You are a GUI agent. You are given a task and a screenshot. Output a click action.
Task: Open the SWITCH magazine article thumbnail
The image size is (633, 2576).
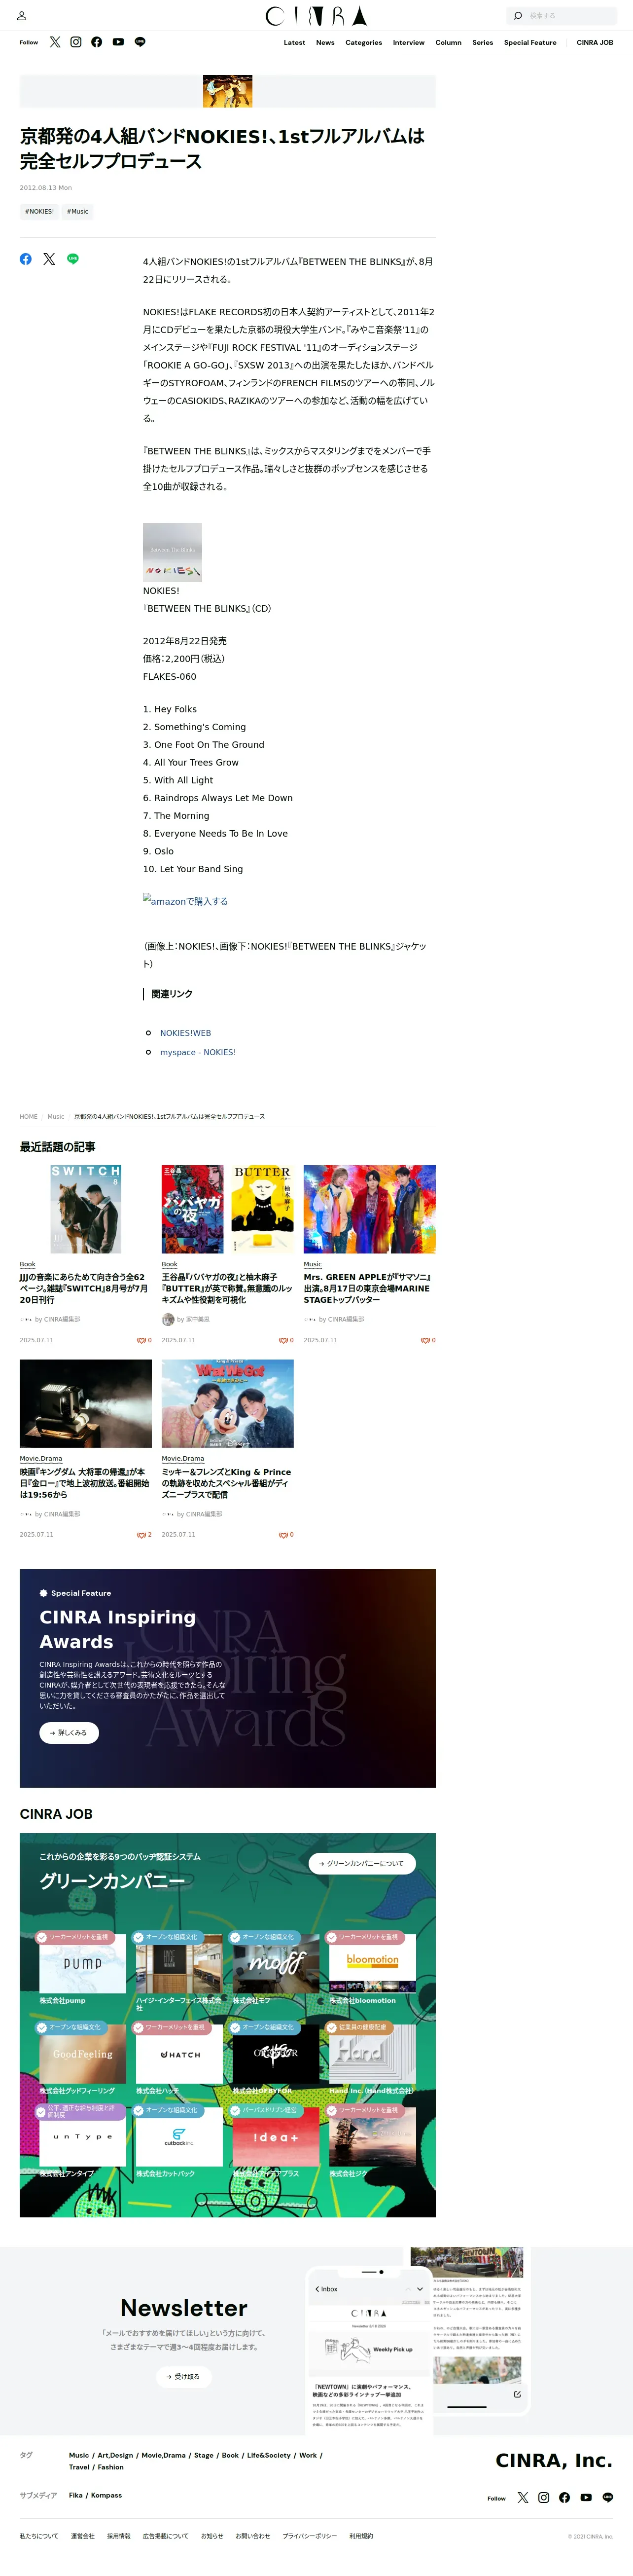click(x=86, y=1209)
